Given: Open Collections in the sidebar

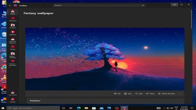Looking at the screenshot, I should point(13,19).
